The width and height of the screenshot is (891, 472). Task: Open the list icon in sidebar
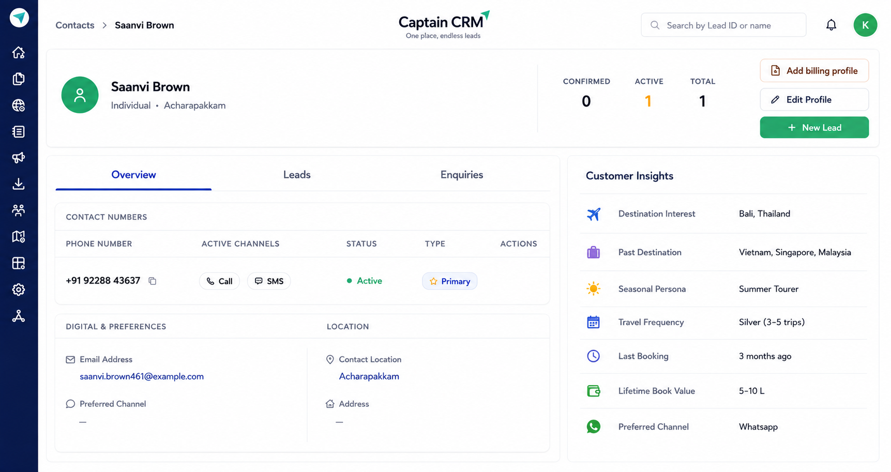tap(19, 132)
